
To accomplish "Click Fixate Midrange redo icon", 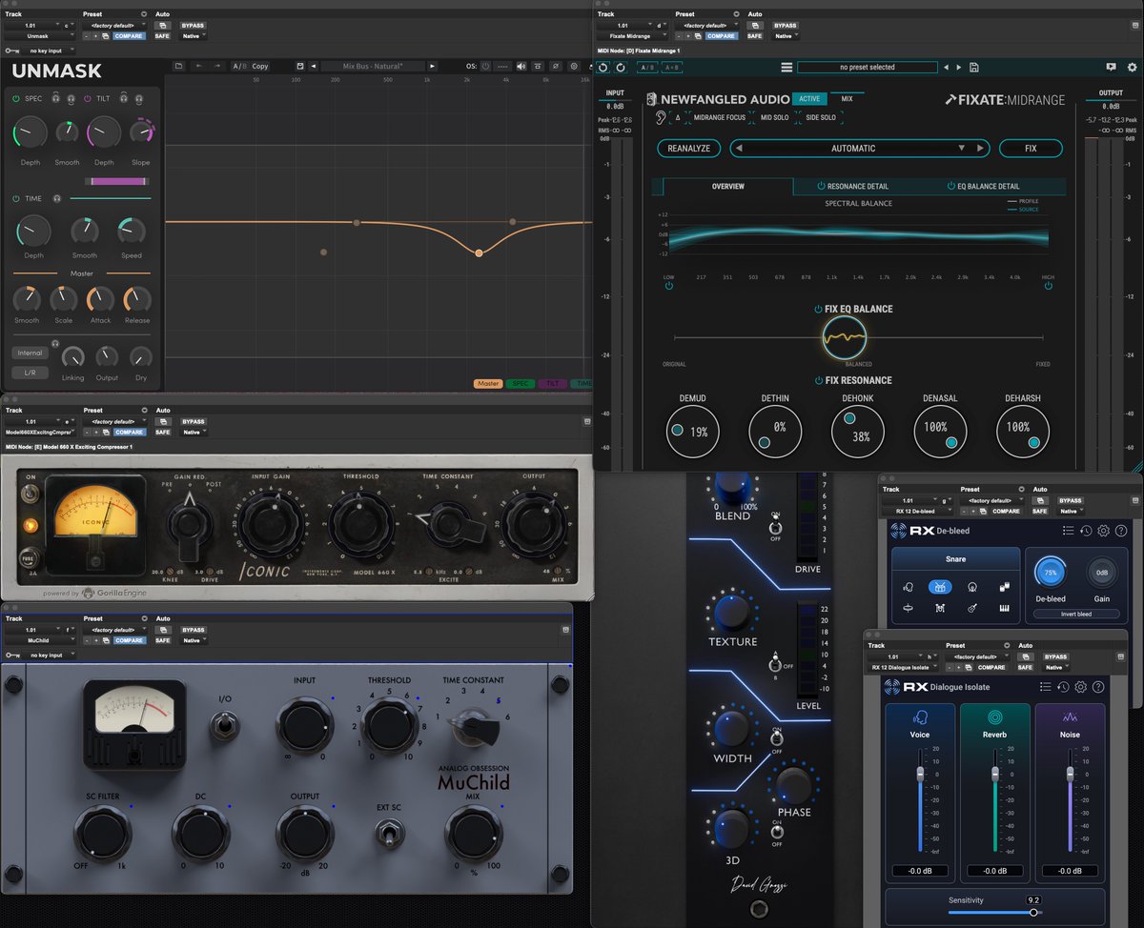I will (621, 68).
